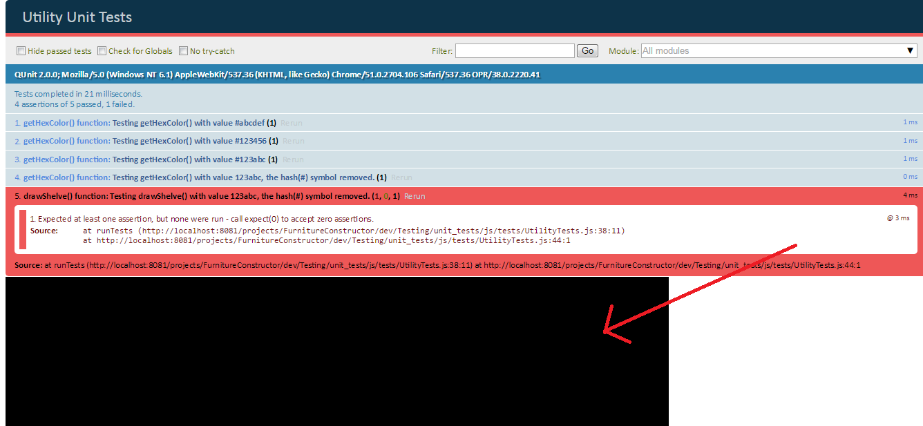Screen dimensions: 923x426
Task: Enable the No try-catch checkbox
Action: (184, 50)
